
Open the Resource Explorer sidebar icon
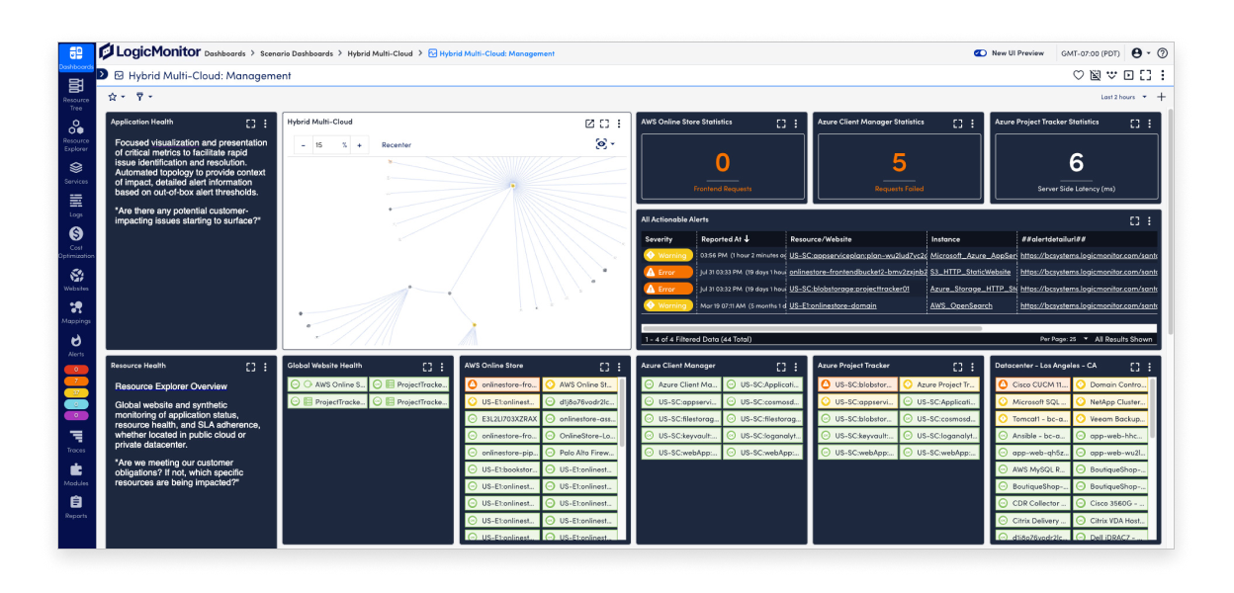(77, 127)
